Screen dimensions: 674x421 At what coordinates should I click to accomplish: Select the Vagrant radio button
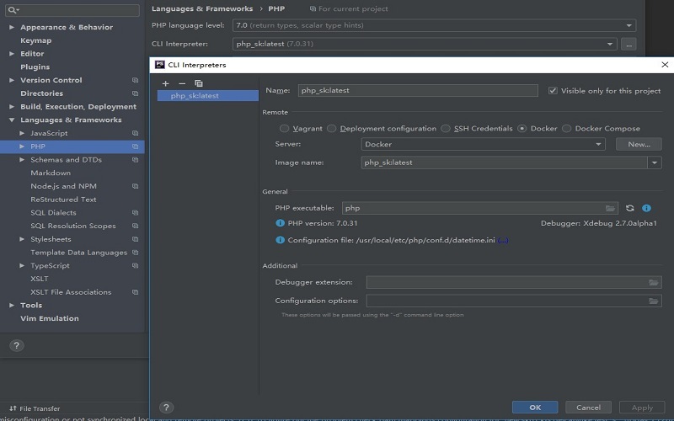285,129
